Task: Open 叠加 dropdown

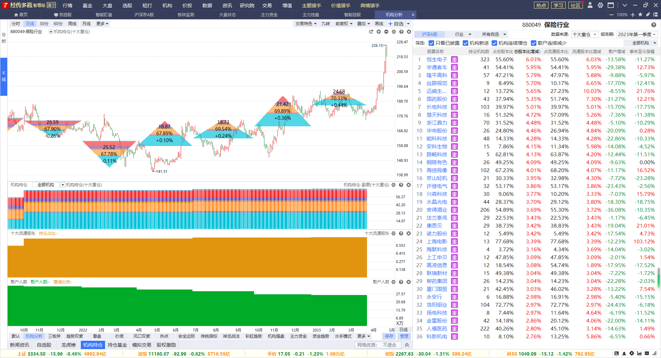Action: [363, 24]
